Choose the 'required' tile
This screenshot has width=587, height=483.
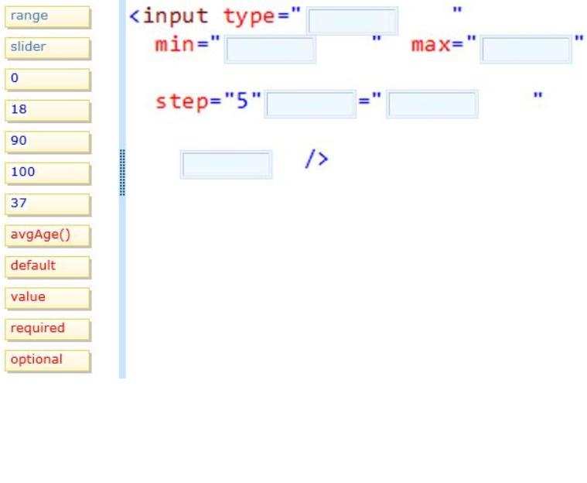click(x=47, y=330)
